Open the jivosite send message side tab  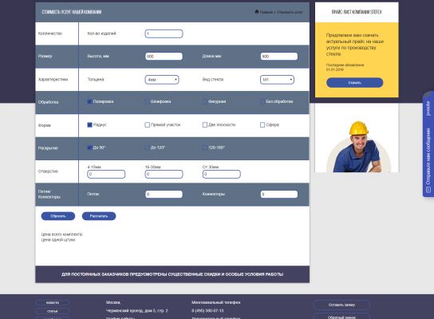point(428,144)
